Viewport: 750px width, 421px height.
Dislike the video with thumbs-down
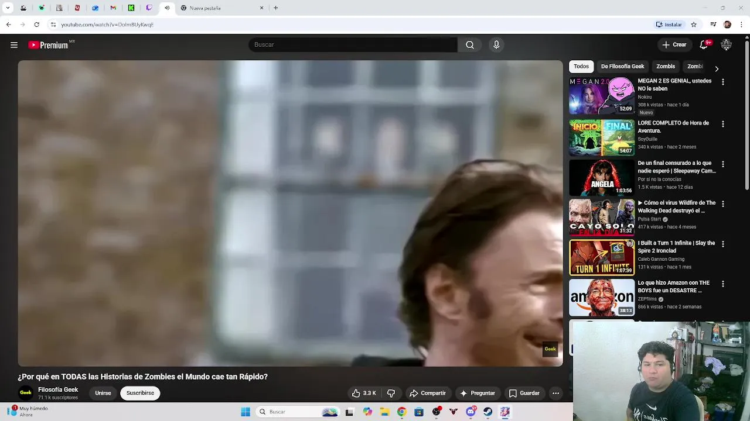tap(391, 393)
